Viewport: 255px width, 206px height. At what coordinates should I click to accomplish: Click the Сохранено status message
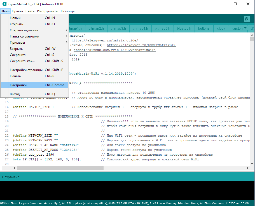coord(11,177)
